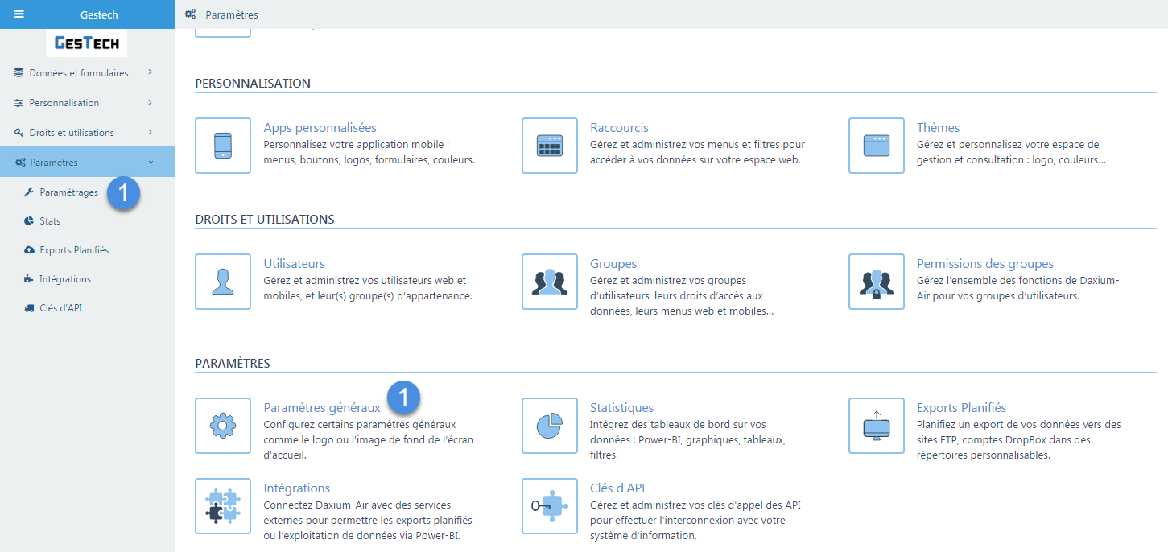Open the Apps personnalisées link
Image resolution: width=1168 pixels, height=552 pixels.
click(x=320, y=128)
